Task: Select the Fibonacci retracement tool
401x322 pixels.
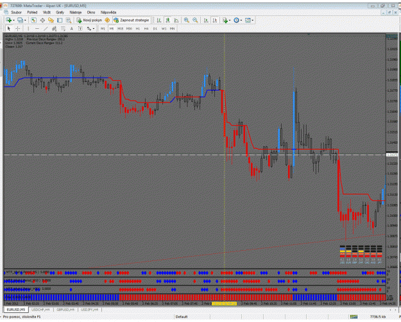Action: 63,29
